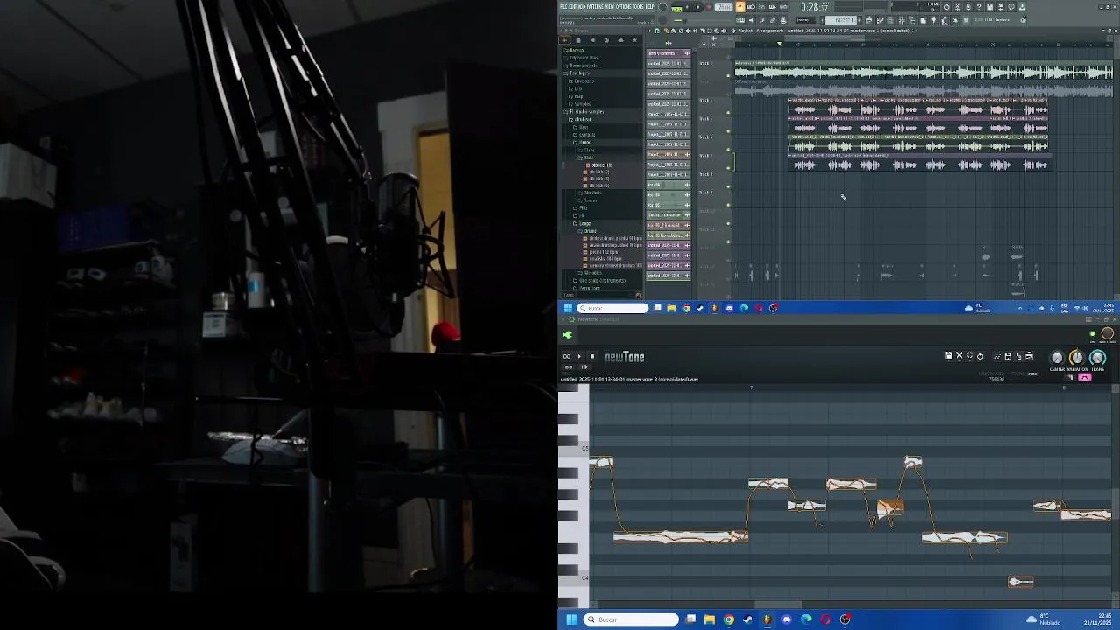
Task: Select the pencil draw tool in playlist toolbar
Action: point(666,31)
